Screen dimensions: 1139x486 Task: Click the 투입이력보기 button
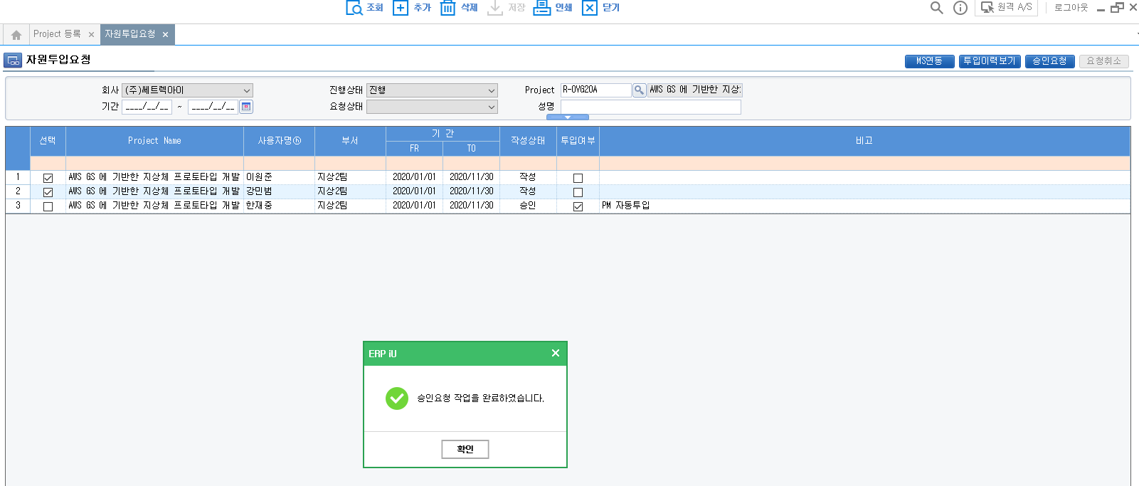coord(989,61)
